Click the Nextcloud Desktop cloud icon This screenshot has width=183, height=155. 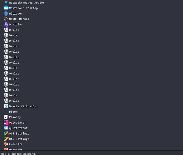click(x=6, y=8)
